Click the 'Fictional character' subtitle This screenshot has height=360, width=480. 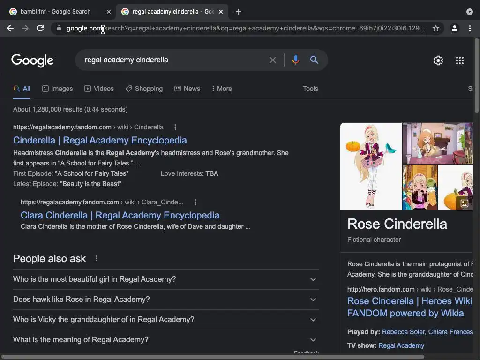(374, 240)
